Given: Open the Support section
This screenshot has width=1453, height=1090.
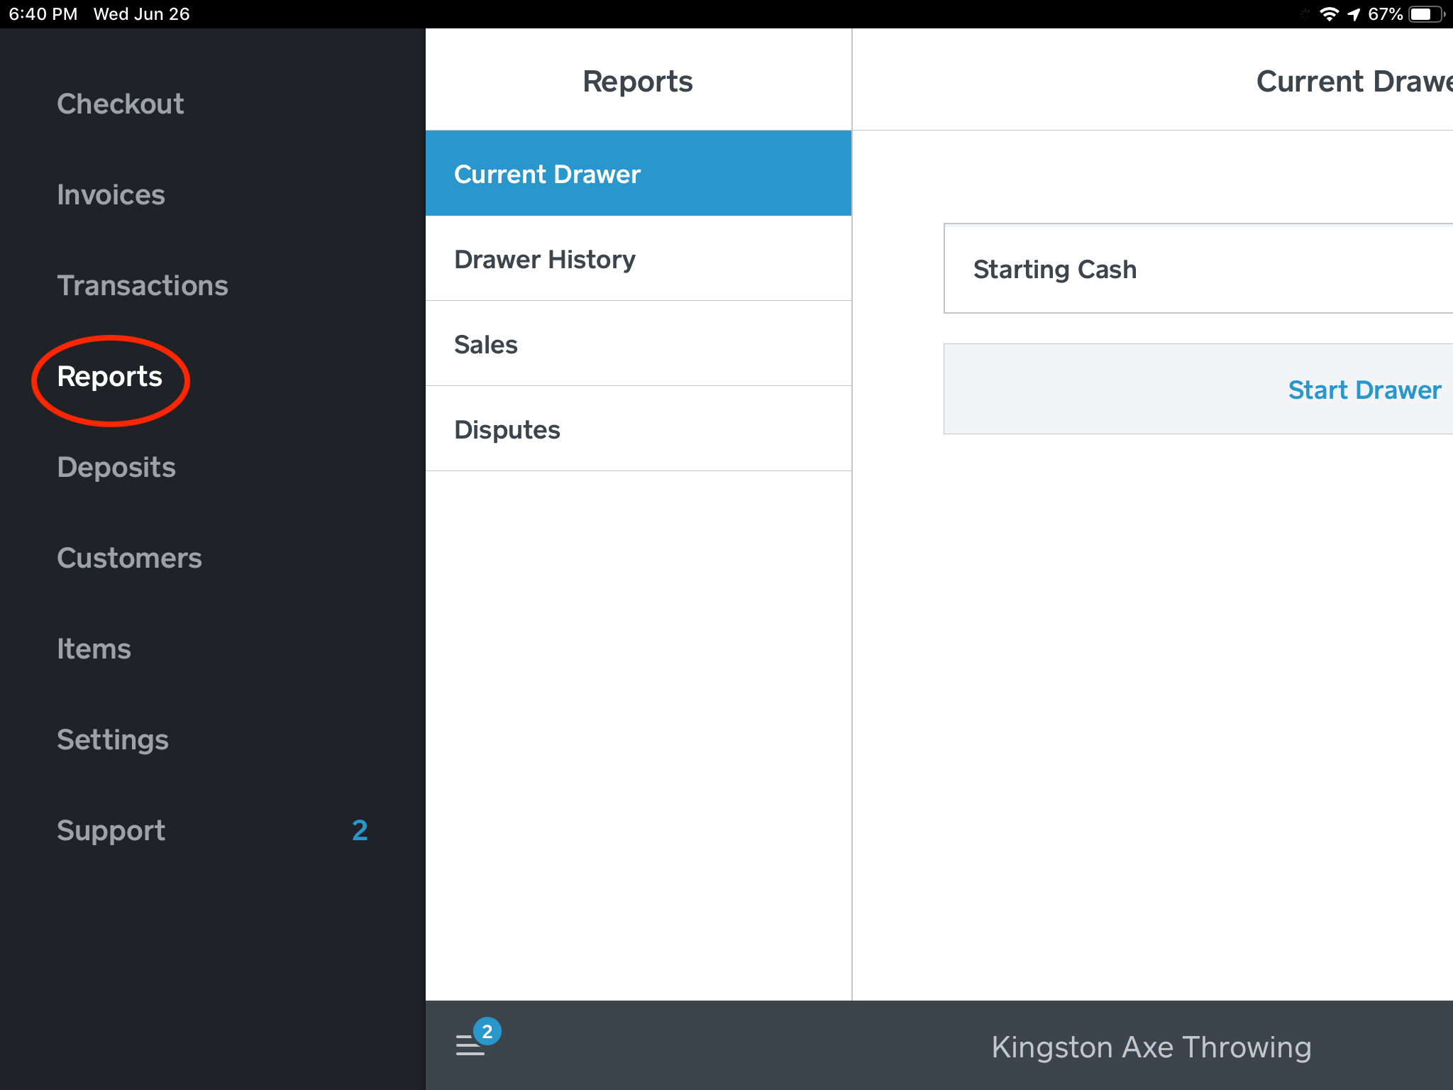Looking at the screenshot, I should click(x=111, y=831).
